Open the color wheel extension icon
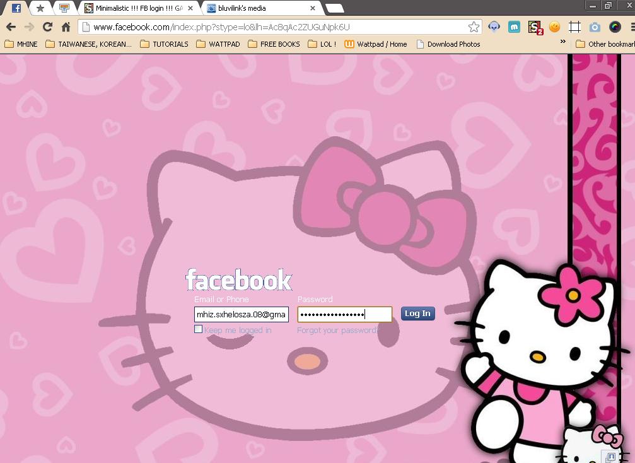The height and width of the screenshot is (463, 635). pos(615,26)
